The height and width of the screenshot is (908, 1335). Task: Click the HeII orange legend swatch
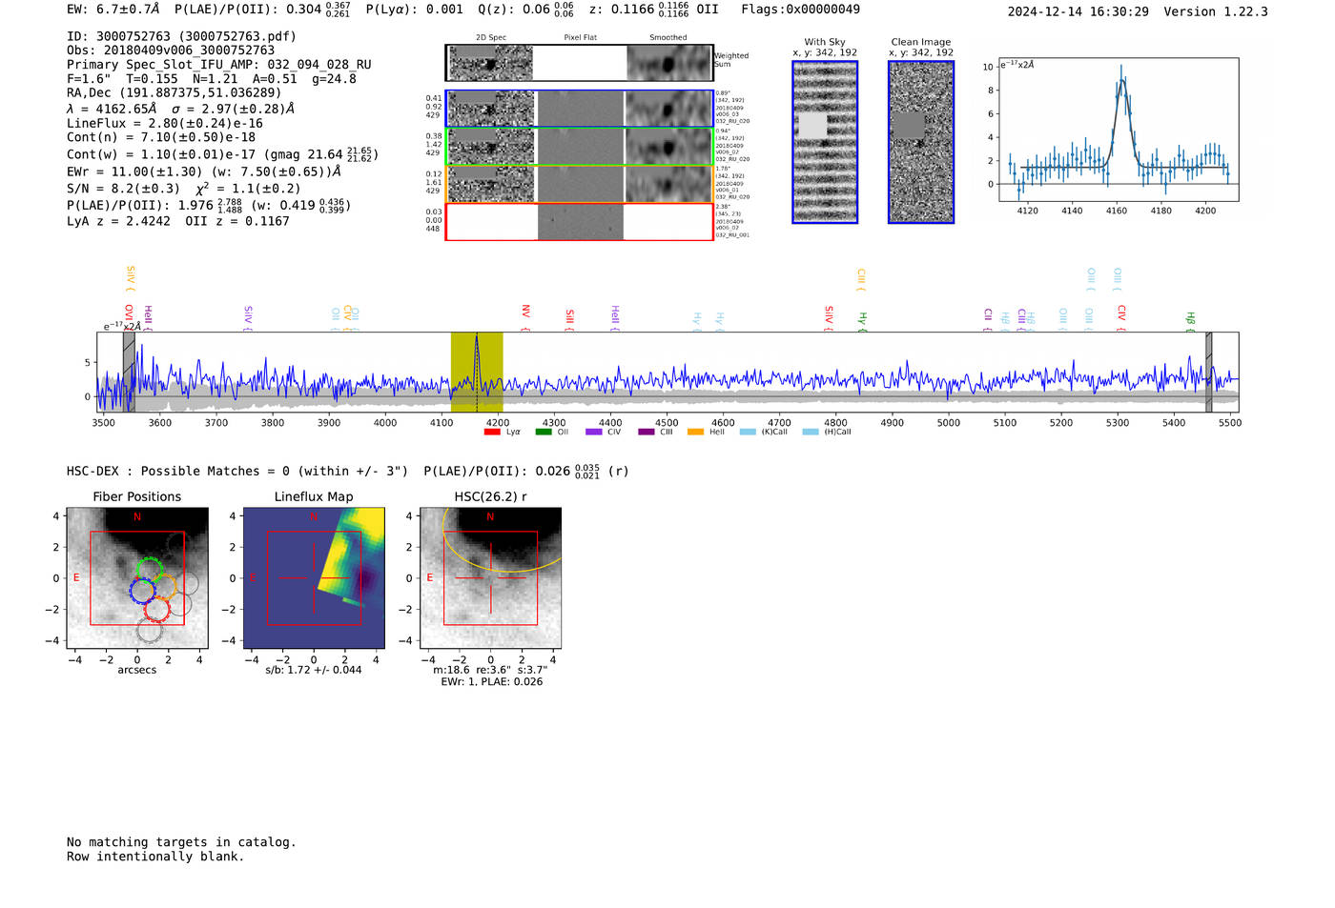pos(696,432)
